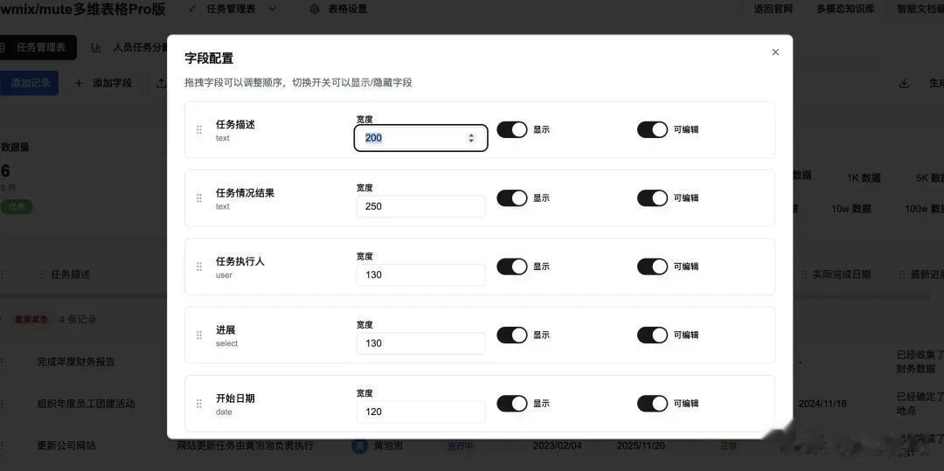Click the drag handle for 任务执行人 field
The image size is (944, 471).
click(x=199, y=267)
